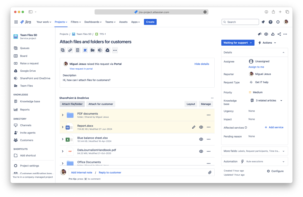303x197 pixels.
Task: Click the link issue icon
Action: pos(70,50)
